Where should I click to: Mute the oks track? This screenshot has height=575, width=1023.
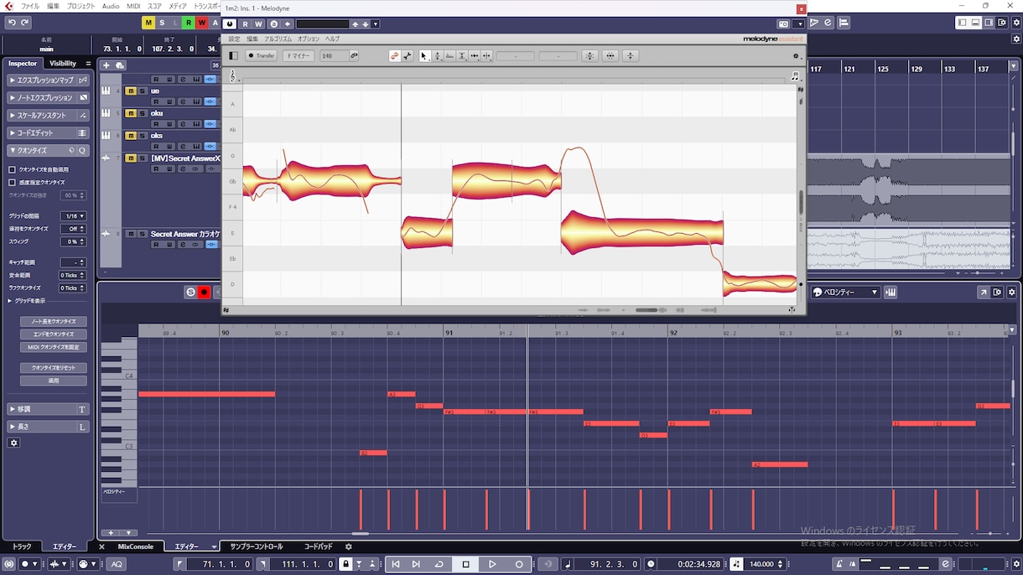point(131,135)
